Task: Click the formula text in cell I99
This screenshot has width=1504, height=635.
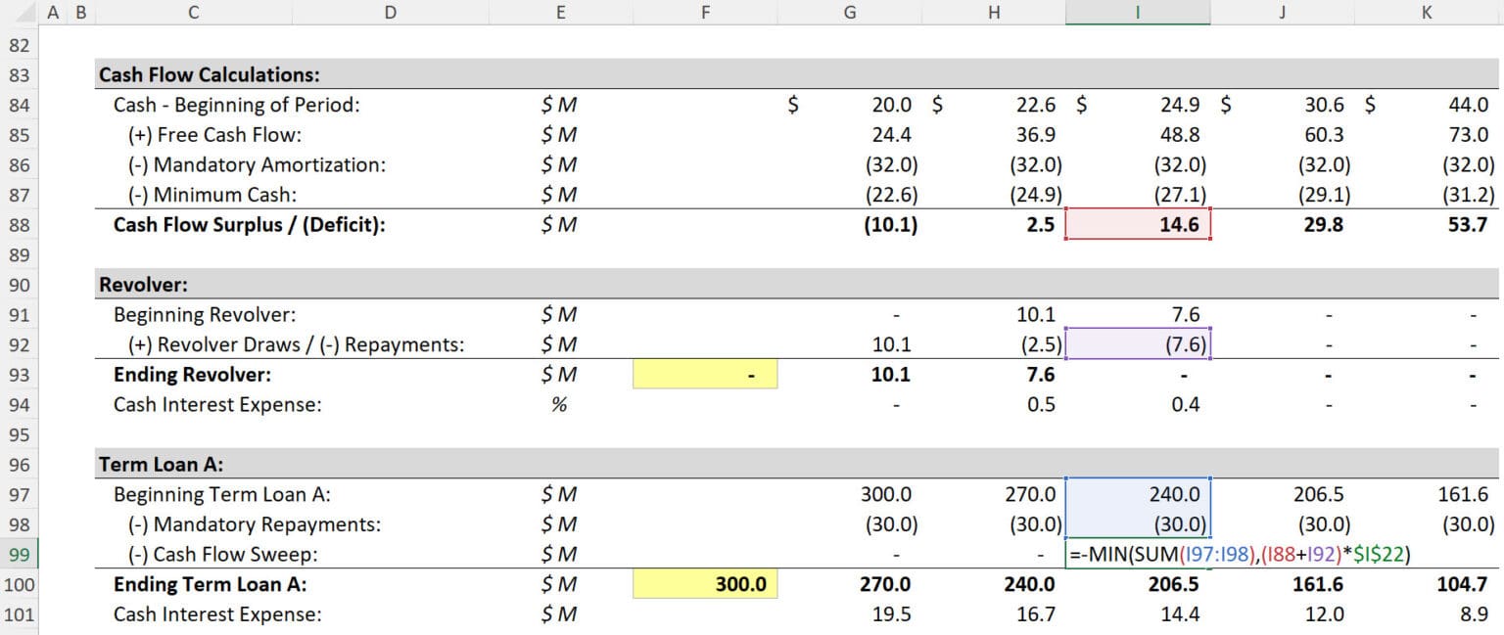Action: coord(1234,554)
